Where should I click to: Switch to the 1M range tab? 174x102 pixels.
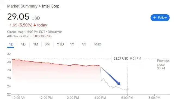[36, 44]
